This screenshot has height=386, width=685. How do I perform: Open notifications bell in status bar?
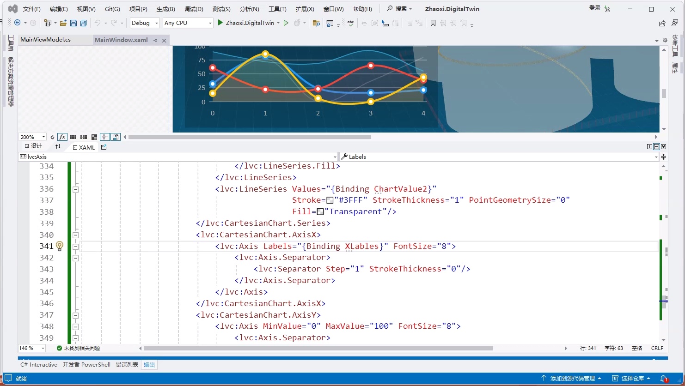(663, 378)
